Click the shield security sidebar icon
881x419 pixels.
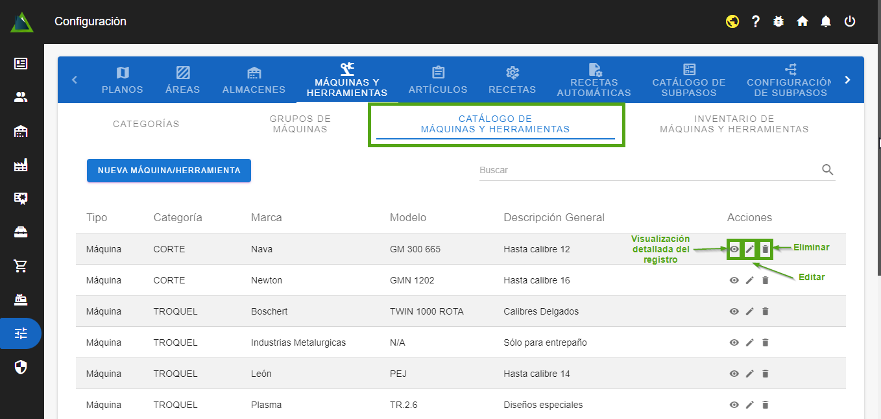21,368
